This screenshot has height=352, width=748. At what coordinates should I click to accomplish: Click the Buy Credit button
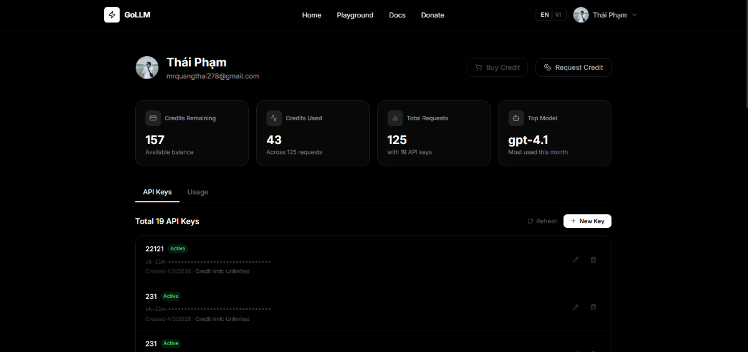(497, 67)
